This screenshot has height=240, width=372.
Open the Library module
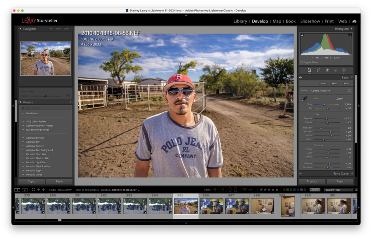tap(240, 21)
